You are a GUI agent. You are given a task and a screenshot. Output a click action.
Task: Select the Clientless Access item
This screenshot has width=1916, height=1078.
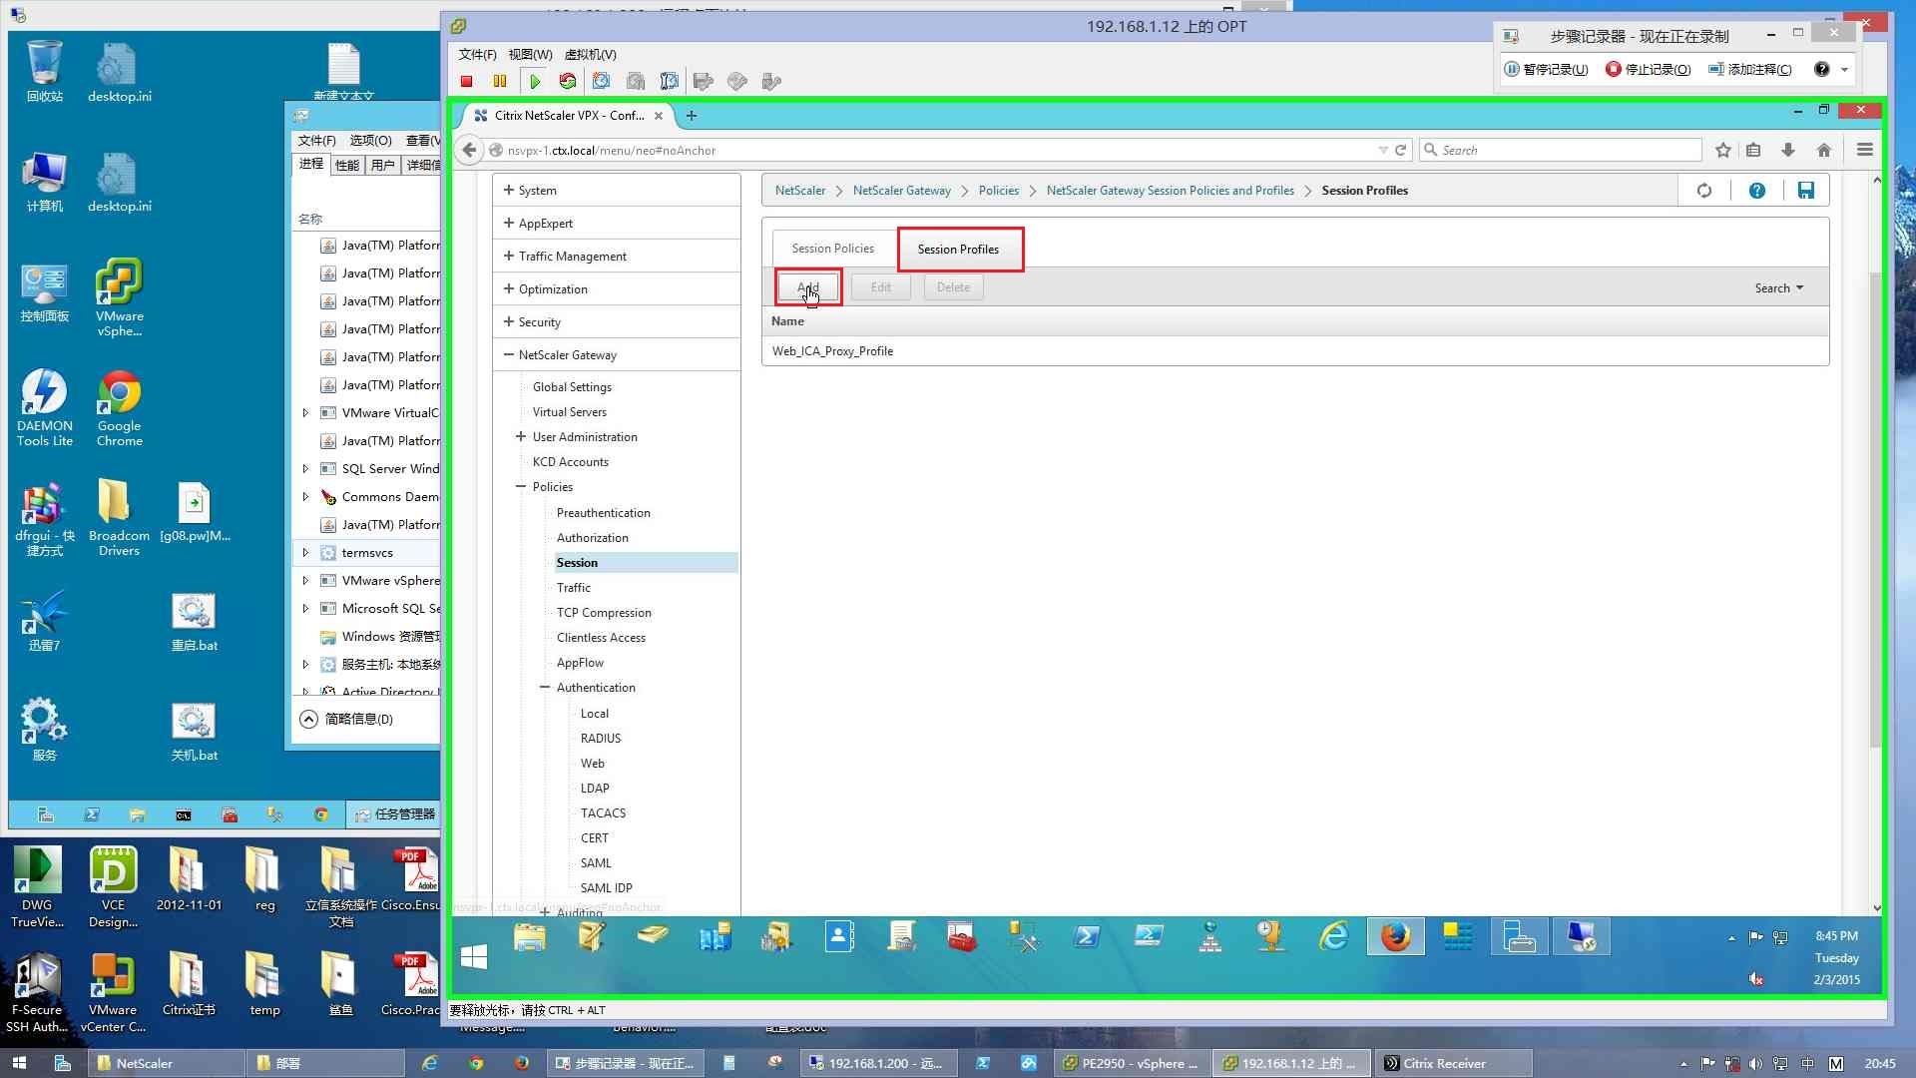[601, 638]
